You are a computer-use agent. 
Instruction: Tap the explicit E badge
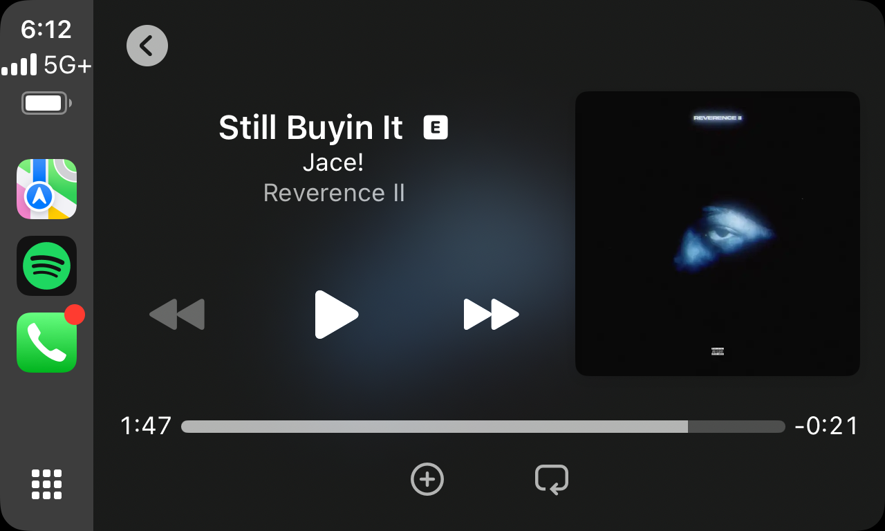pyautogui.click(x=436, y=127)
